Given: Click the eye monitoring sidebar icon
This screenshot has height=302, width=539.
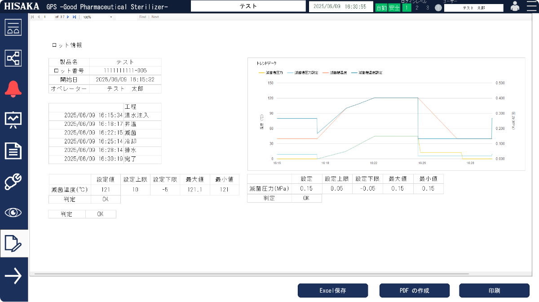Looking at the screenshot, I should pyautogui.click(x=13, y=213).
